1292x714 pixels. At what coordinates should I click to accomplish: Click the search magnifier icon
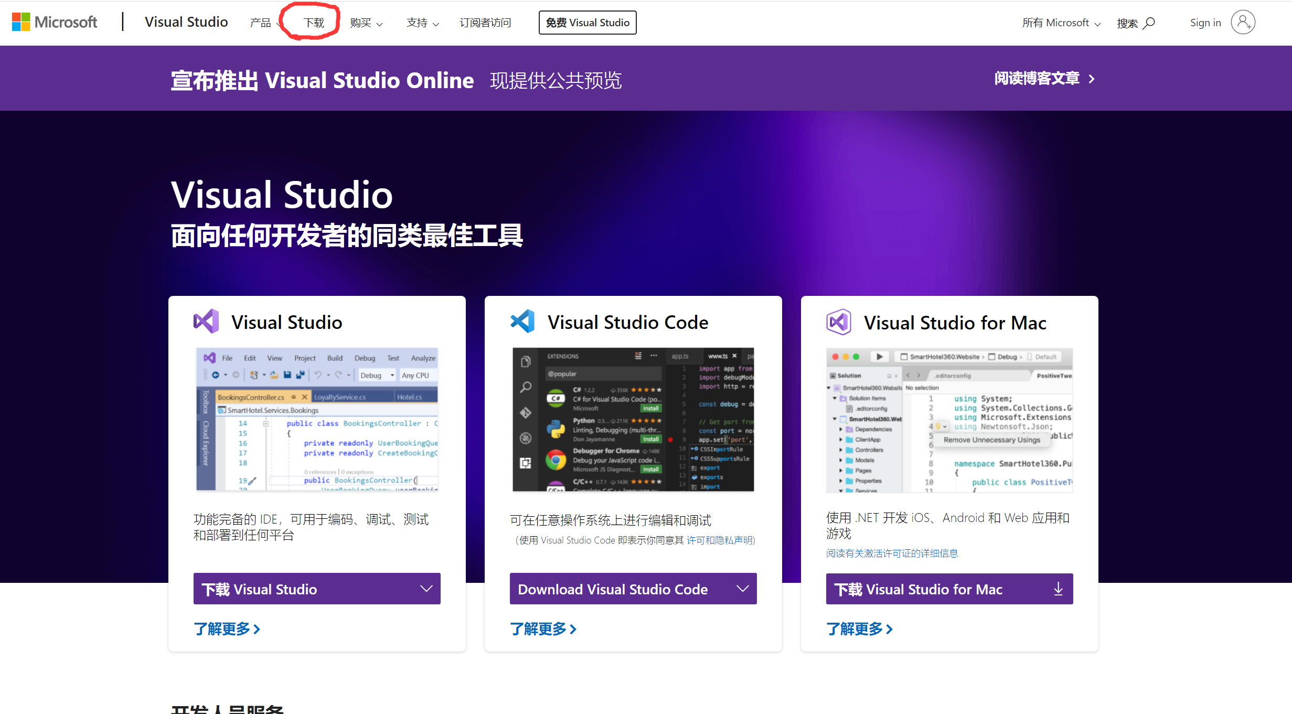pos(1149,23)
